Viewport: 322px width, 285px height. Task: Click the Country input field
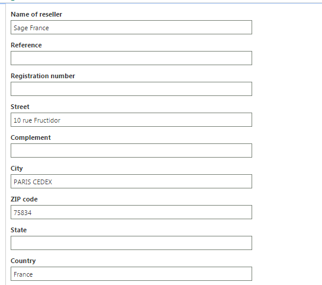pyautogui.click(x=131, y=274)
